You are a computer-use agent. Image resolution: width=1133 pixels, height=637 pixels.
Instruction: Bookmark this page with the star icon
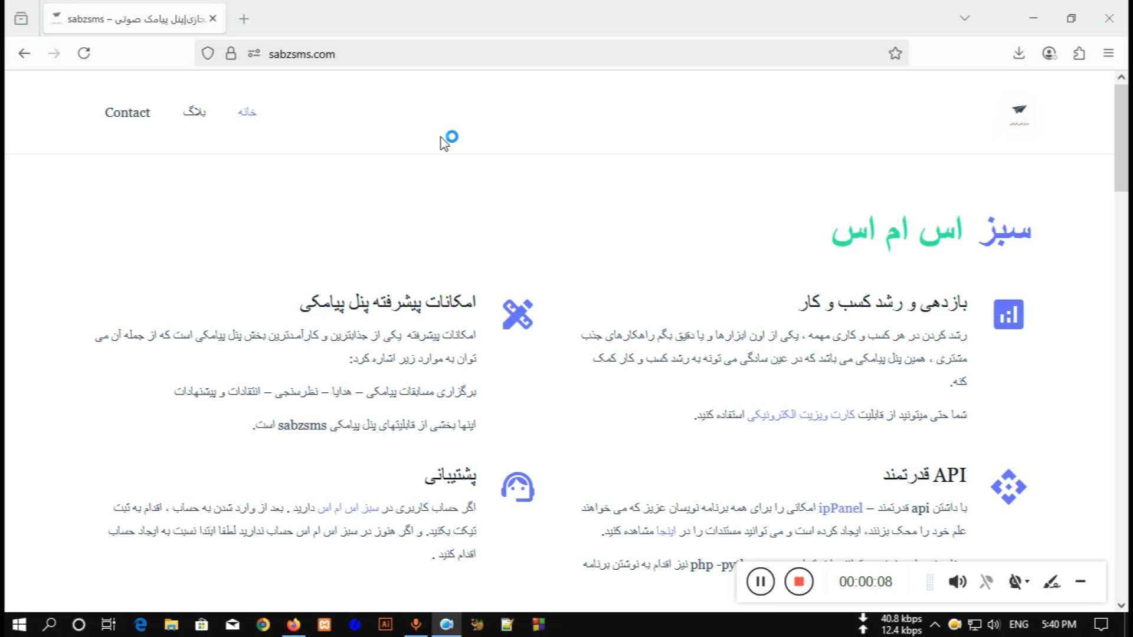pos(895,54)
